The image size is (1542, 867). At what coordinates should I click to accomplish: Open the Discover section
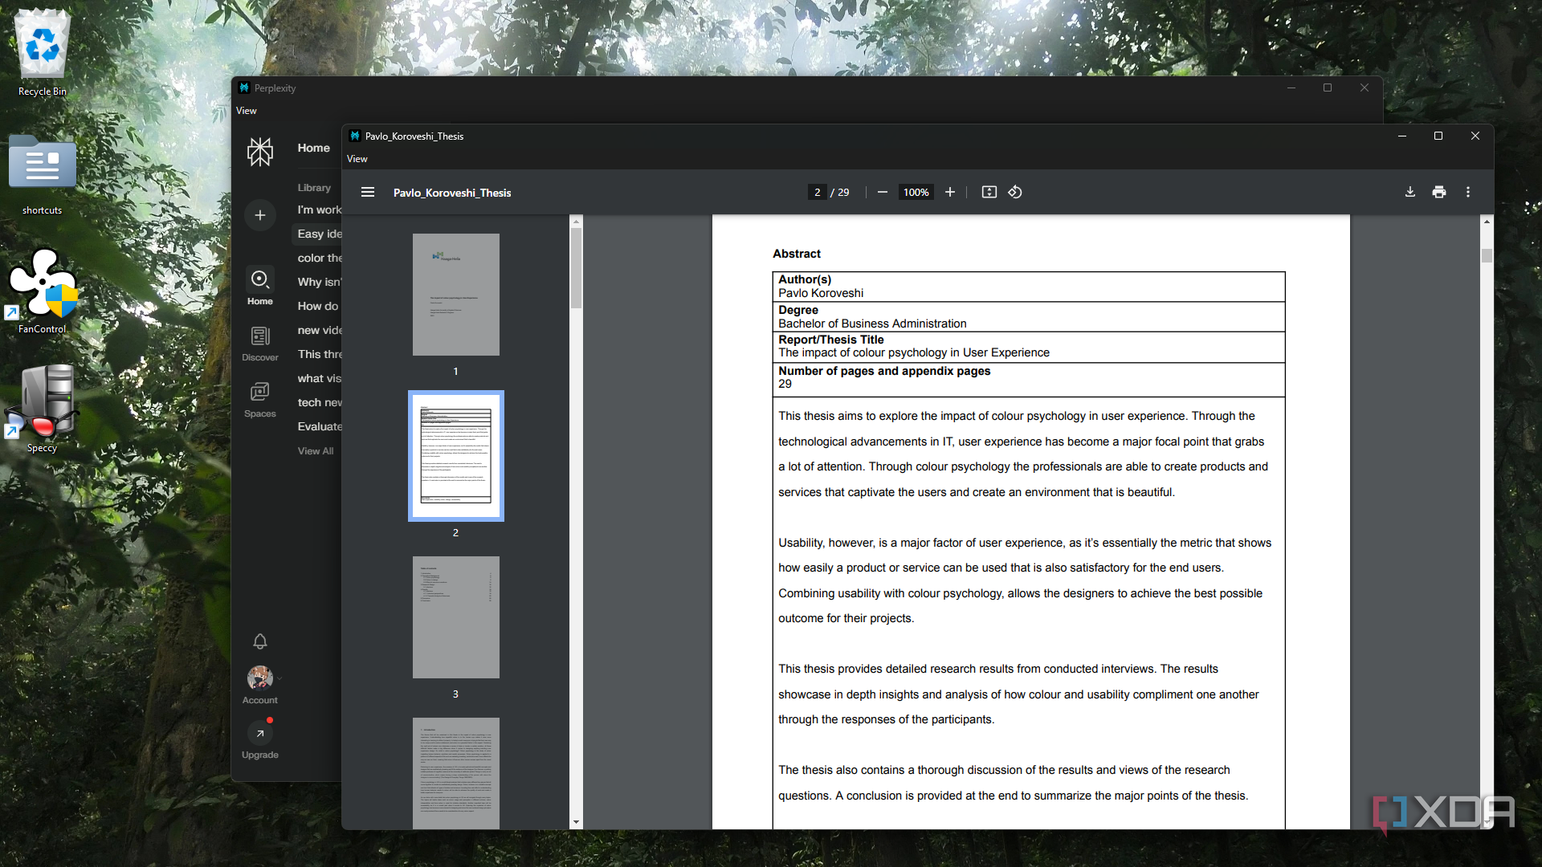[x=260, y=344]
